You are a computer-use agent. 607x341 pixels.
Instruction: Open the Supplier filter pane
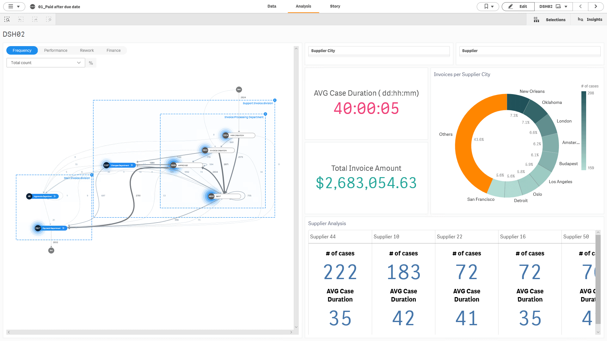click(x=530, y=51)
